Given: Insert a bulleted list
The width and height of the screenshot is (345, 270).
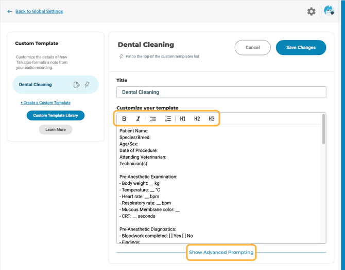Looking at the screenshot, I should pos(153,119).
